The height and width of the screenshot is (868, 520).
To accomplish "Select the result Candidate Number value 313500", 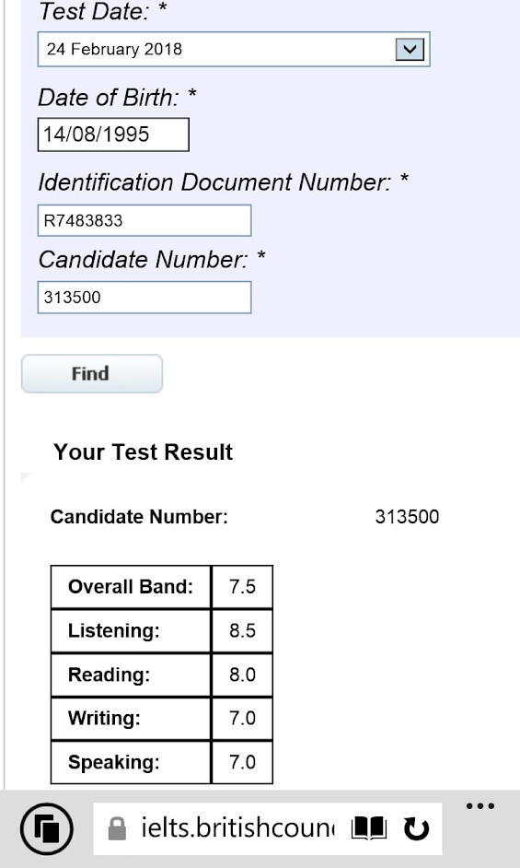I will (407, 517).
